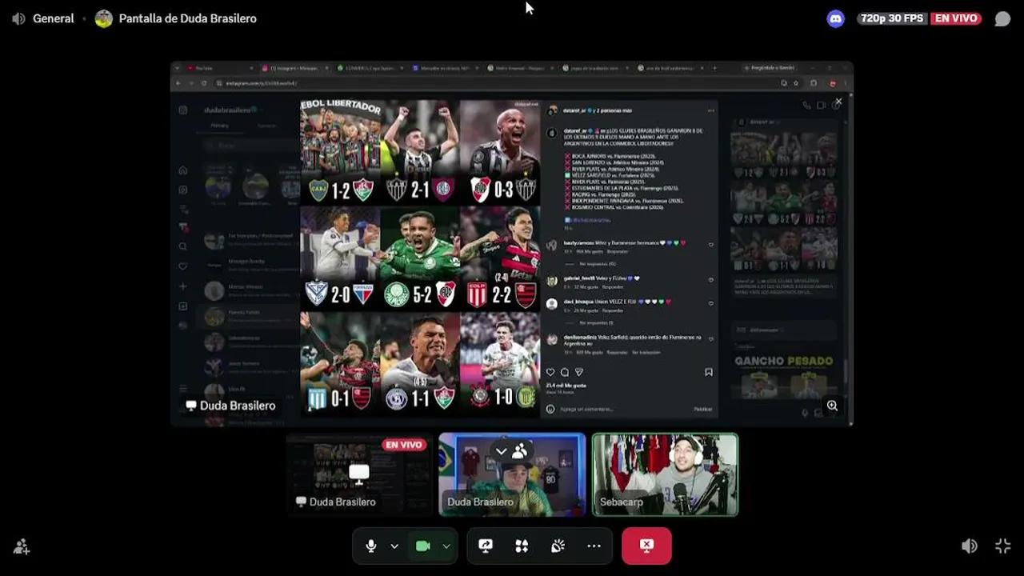Select the Duda Brasilero camera tile
The height and width of the screenshot is (576, 1024).
coord(512,474)
